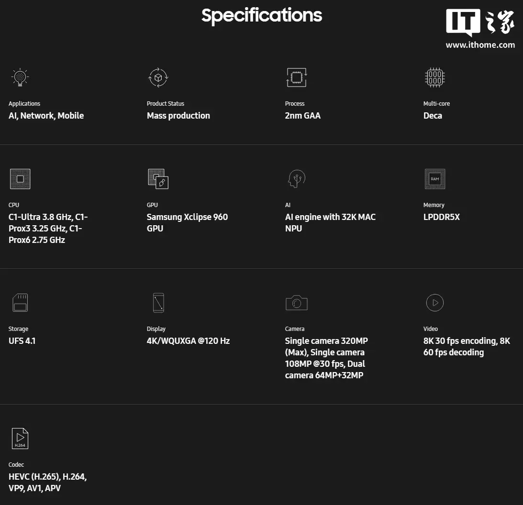Select the "2nm GAA" process text
The height and width of the screenshot is (505, 523).
pyautogui.click(x=302, y=116)
